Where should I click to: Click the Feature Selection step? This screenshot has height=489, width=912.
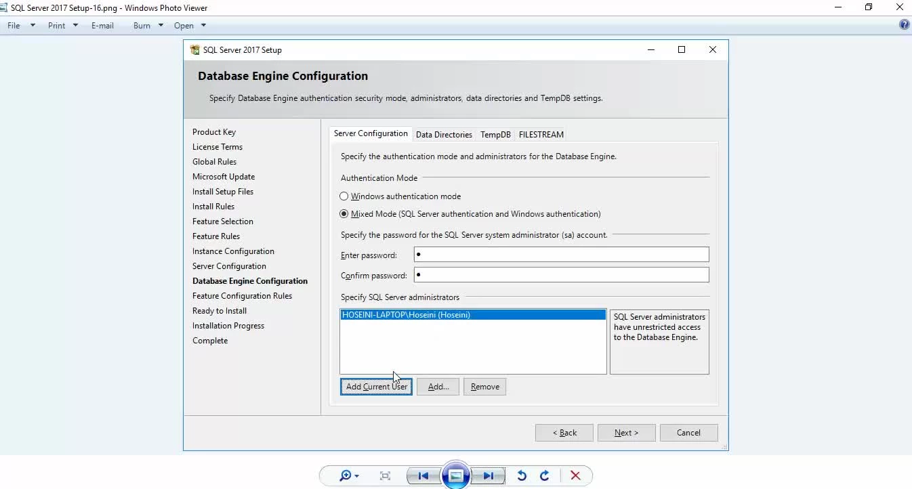[x=223, y=221]
